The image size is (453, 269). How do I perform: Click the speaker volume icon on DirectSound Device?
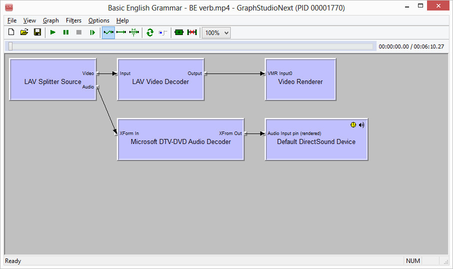click(362, 124)
